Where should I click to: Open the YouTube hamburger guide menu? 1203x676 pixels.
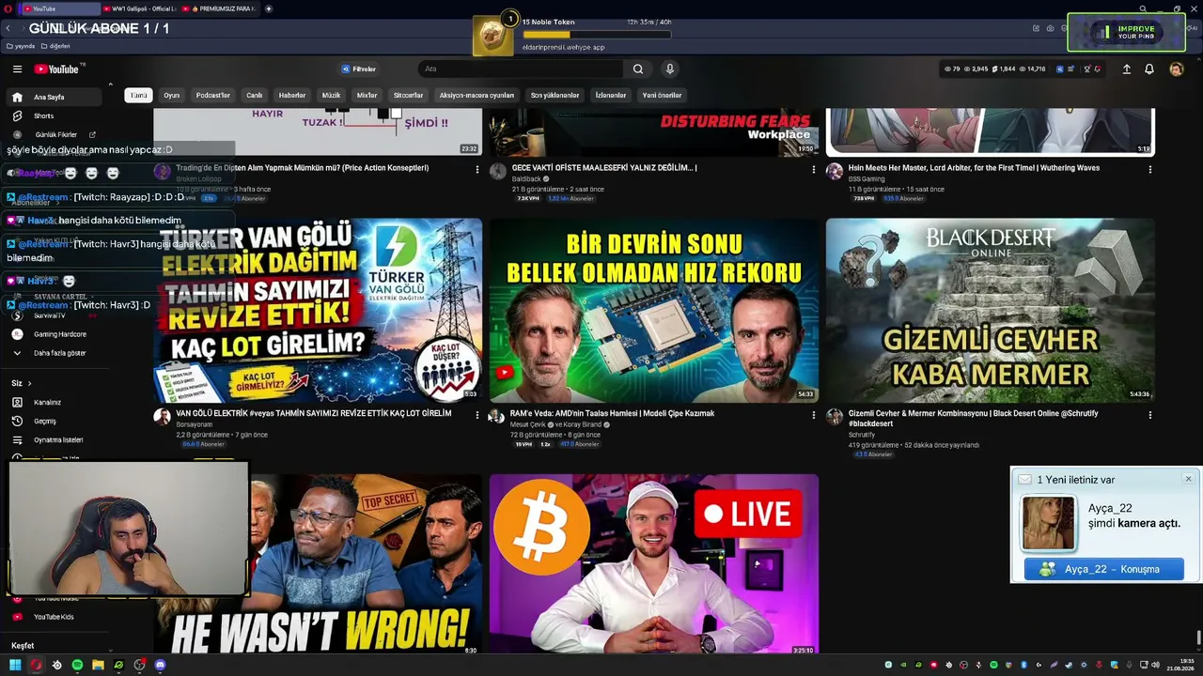[17, 69]
